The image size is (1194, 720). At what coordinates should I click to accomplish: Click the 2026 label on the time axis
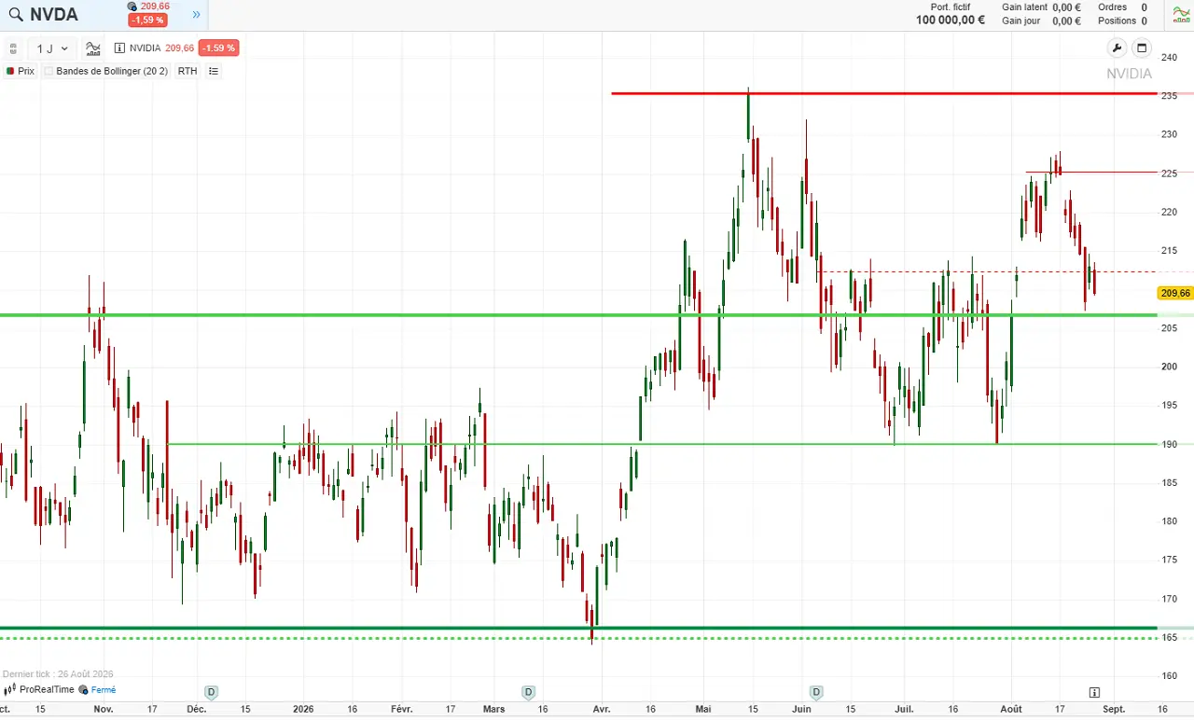[x=303, y=709]
